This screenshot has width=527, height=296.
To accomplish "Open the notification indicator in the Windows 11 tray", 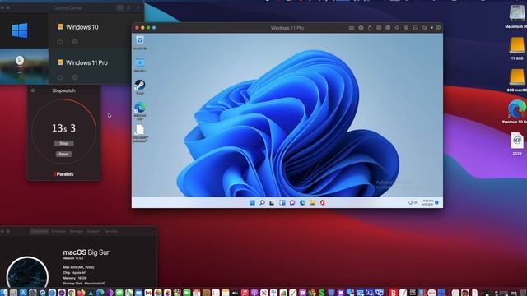I will point(436,203).
